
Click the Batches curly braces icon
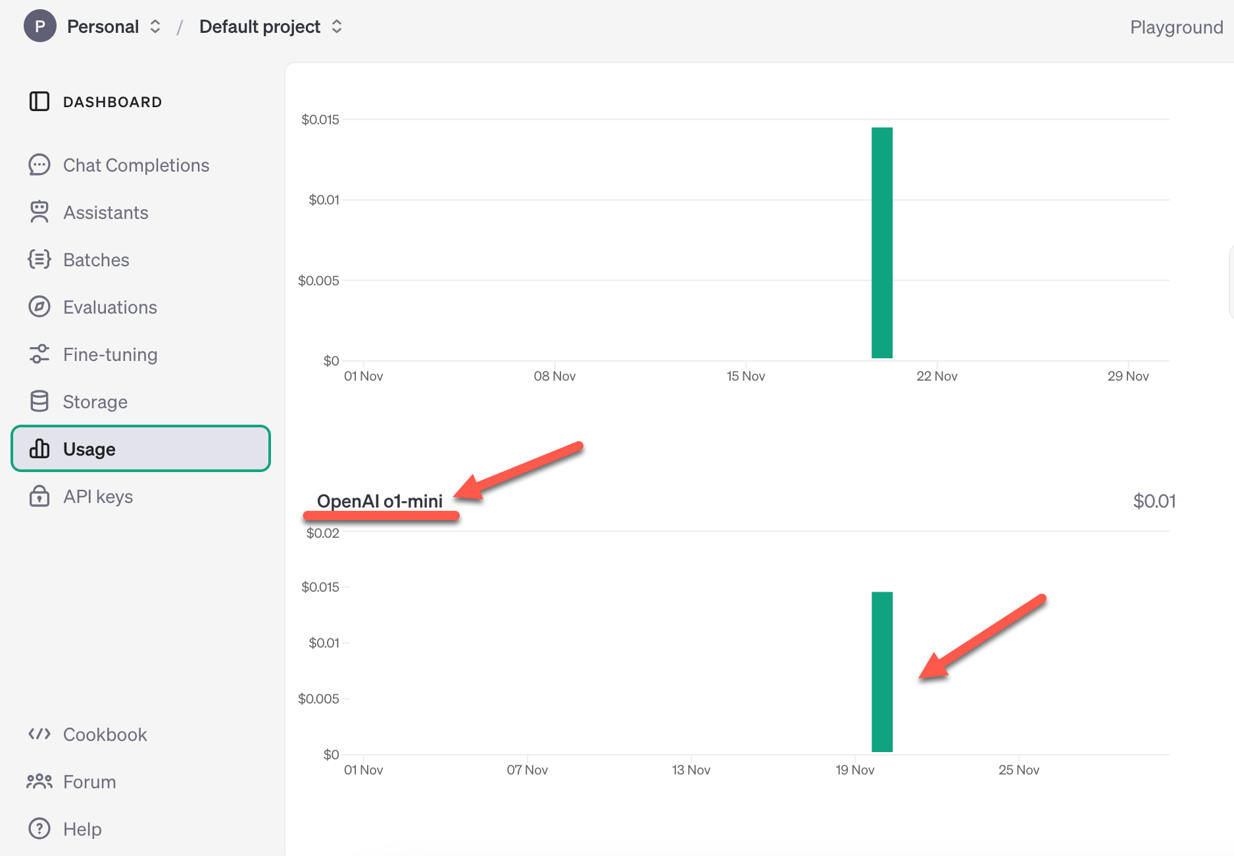(39, 260)
